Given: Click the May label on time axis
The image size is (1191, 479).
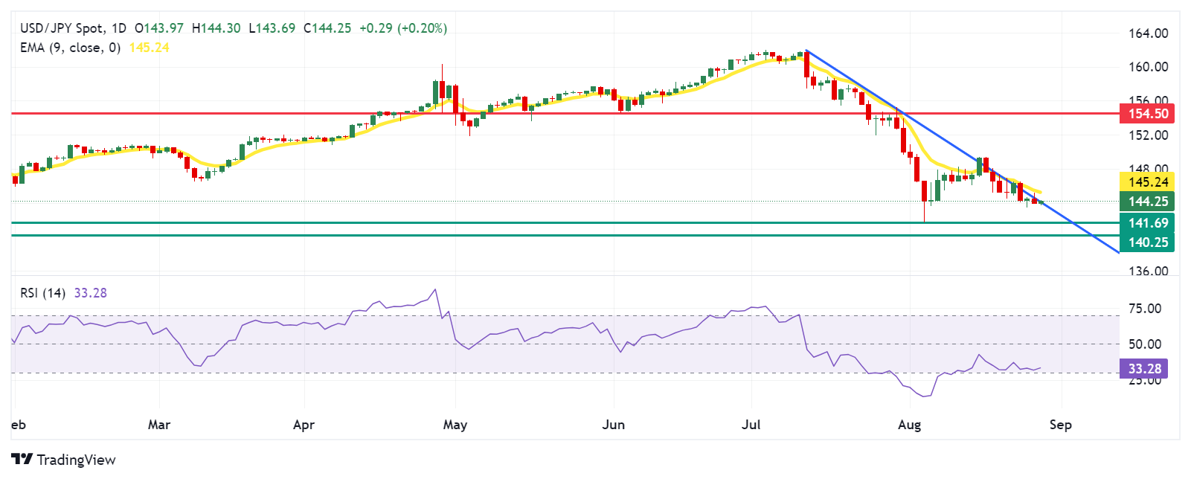Looking at the screenshot, I should point(455,425).
